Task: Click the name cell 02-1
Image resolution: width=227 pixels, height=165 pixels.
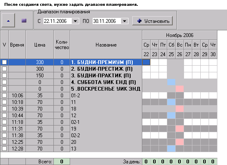Action: click(106, 122)
